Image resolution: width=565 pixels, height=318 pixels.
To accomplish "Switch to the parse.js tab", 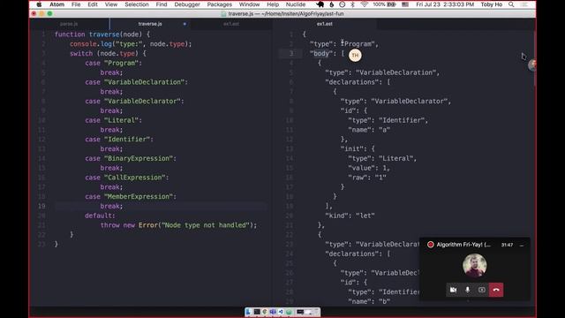I will click(x=69, y=24).
